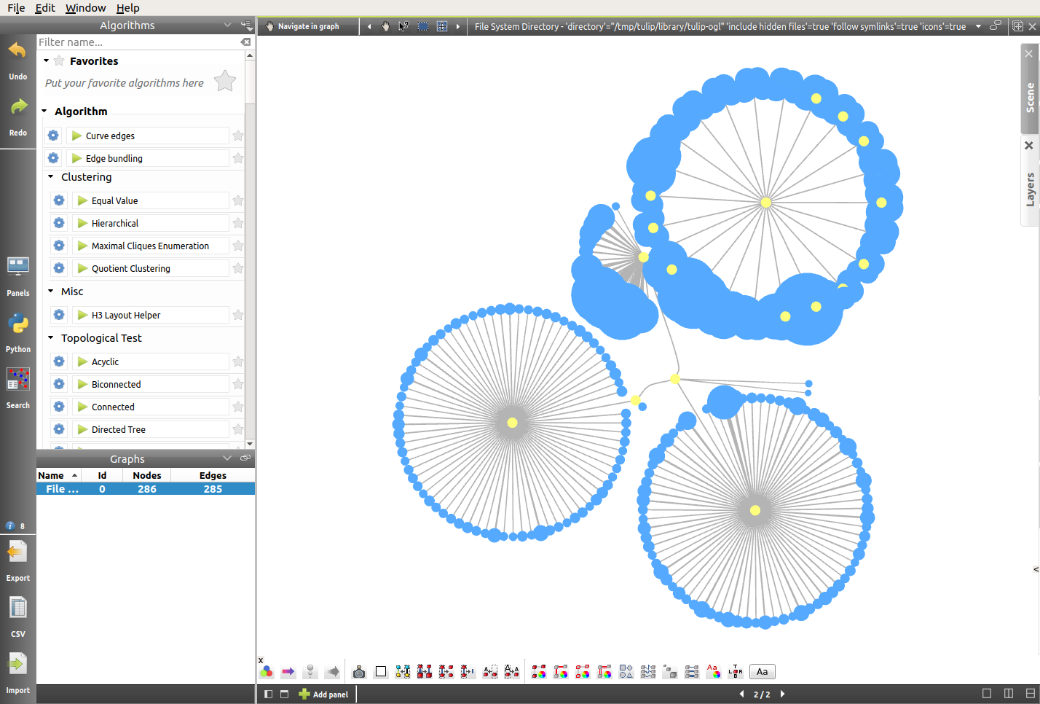Screen dimensions: 1040x704
Task: Click the Undo icon in sidebar
Action: tap(17, 51)
